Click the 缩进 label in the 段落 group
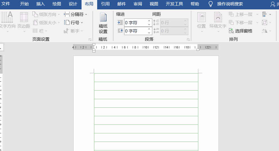The image size is (279, 151). coord(120,14)
